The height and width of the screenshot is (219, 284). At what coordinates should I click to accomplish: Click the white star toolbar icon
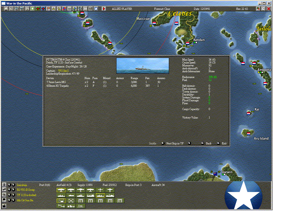pyautogui.click(x=32, y=8)
